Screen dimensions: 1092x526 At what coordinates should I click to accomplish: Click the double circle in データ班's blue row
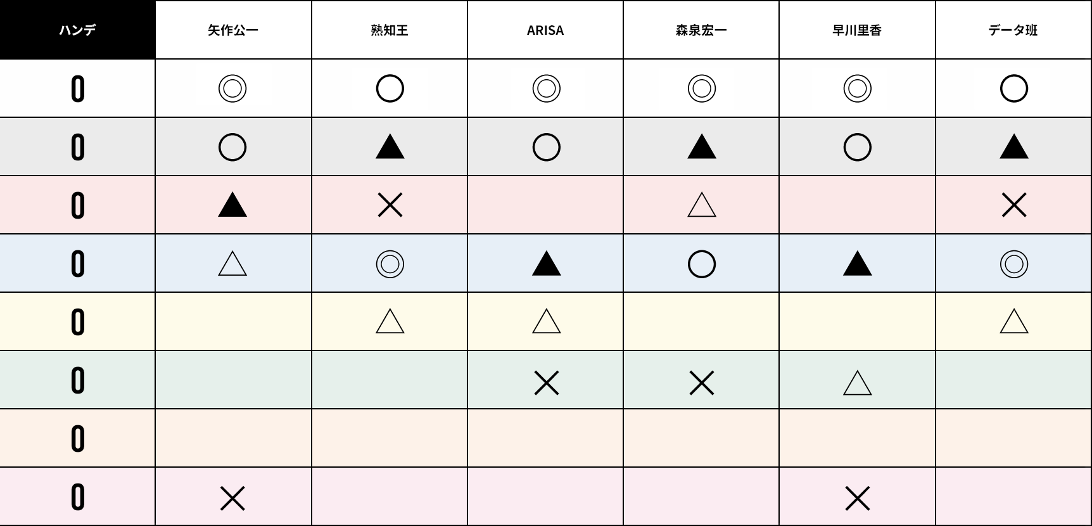tap(1013, 264)
